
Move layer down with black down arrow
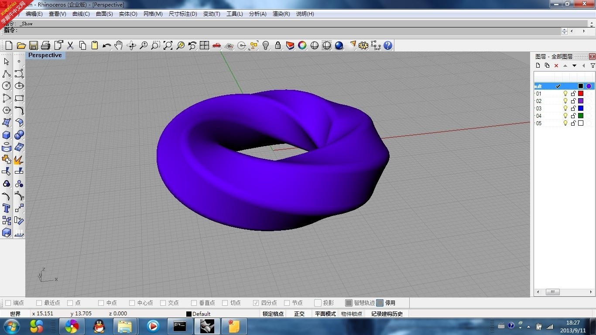(574, 65)
